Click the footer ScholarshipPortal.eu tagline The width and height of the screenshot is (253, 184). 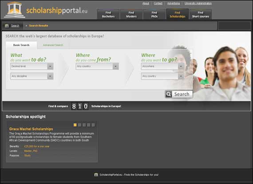pyautogui.click(x=129, y=175)
